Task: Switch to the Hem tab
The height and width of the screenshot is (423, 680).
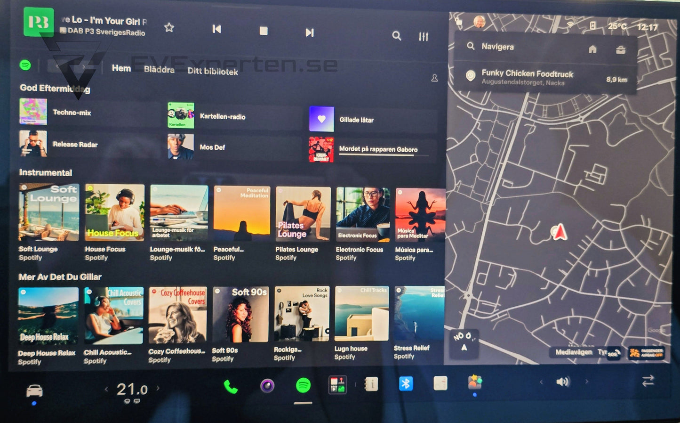Action: [121, 68]
